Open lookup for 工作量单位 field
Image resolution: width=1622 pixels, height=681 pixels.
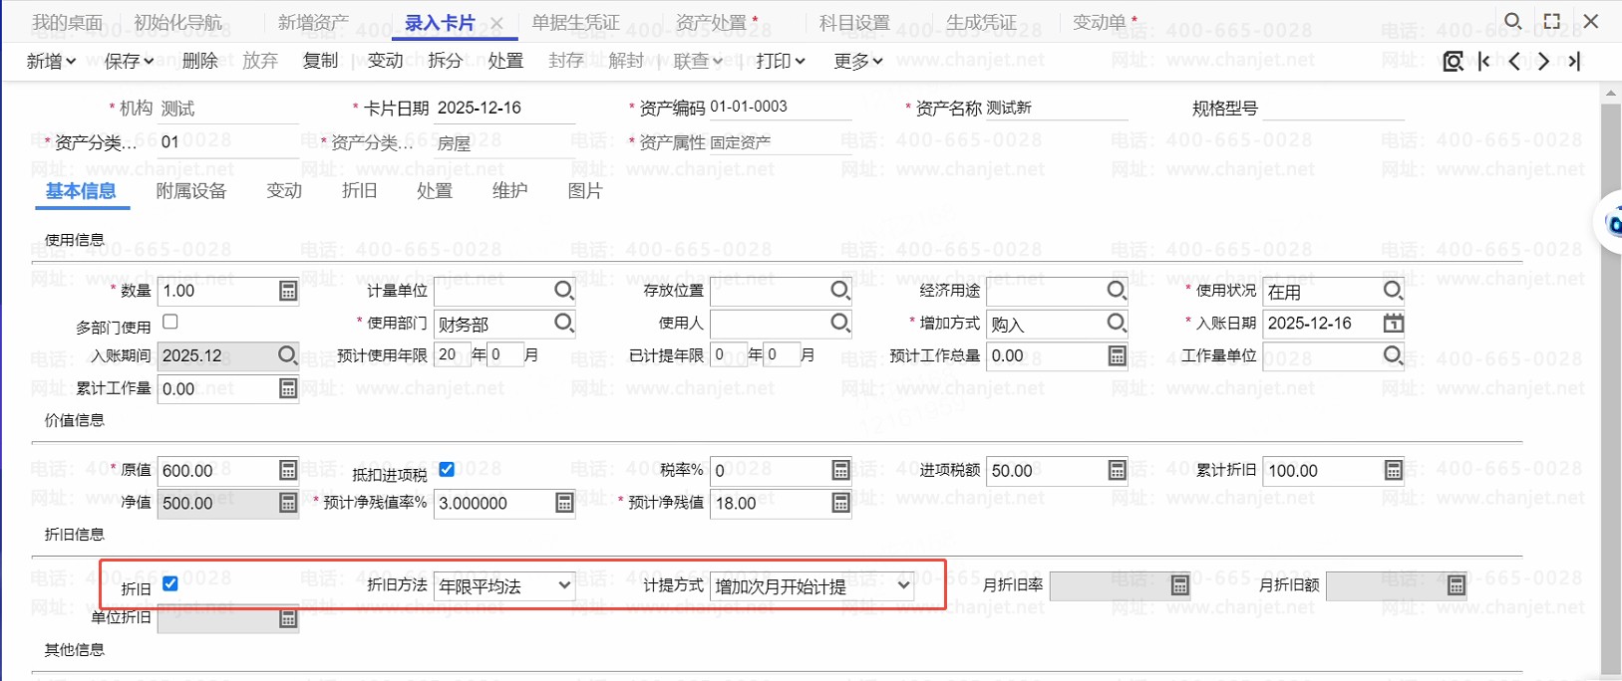coord(1393,355)
